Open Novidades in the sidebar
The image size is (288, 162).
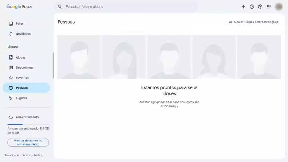coord(26,34)
